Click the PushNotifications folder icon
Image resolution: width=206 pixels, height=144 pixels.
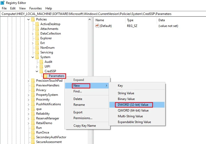[x=33, y=104]
